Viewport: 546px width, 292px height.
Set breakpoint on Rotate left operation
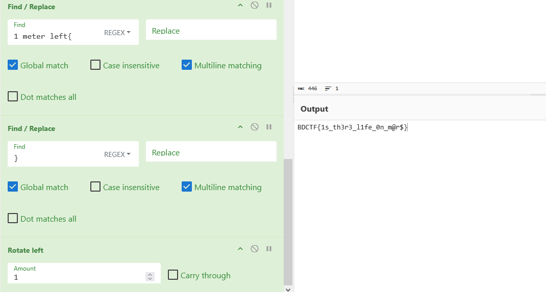(269, 249)
